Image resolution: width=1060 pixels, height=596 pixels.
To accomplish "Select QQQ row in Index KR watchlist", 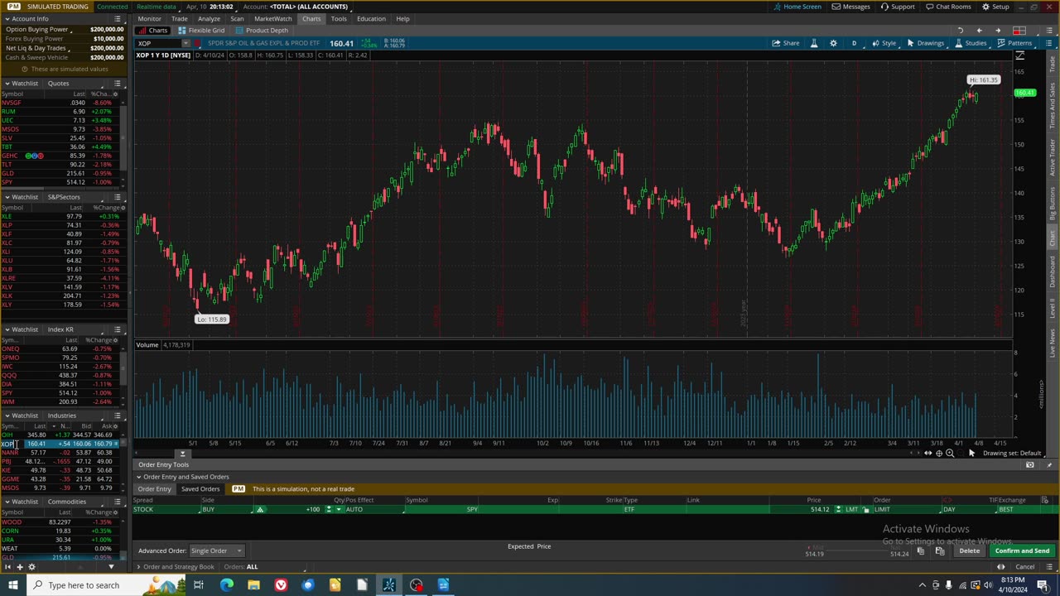I will pyautogui.click(x=62, y=375).
